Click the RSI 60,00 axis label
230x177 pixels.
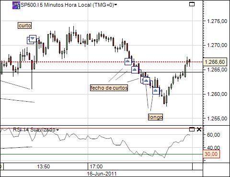(x=213, y=135)
